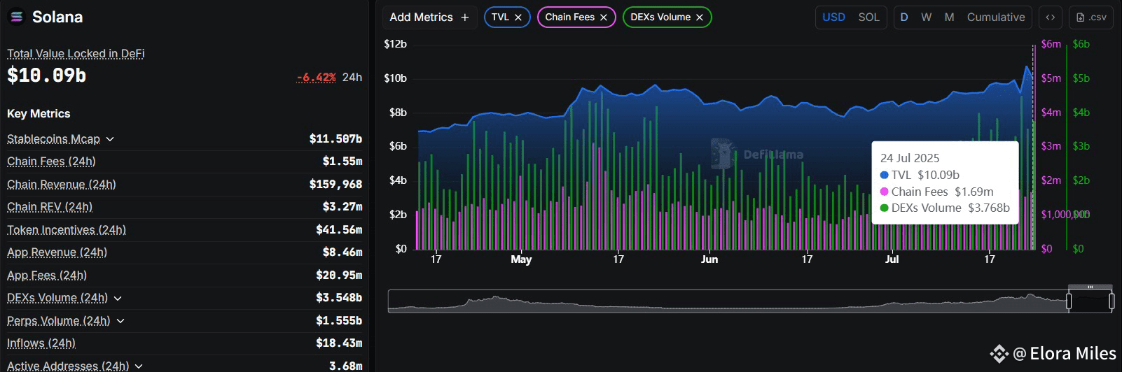Click the Total Value Locked in DeFi label

pos(76,53)
